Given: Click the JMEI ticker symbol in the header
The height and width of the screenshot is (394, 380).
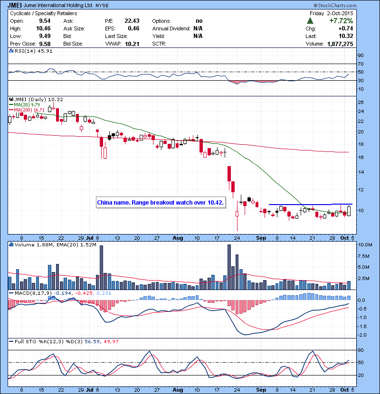Looking at the screenshot, I should click(14, 5).
